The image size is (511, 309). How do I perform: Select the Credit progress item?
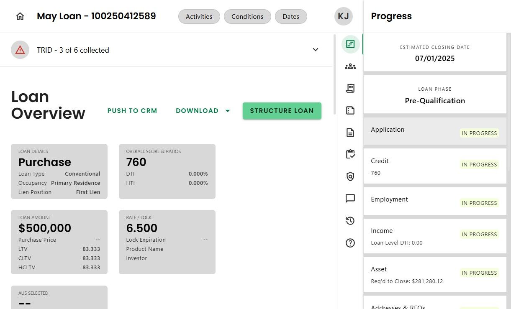point(435,166)
